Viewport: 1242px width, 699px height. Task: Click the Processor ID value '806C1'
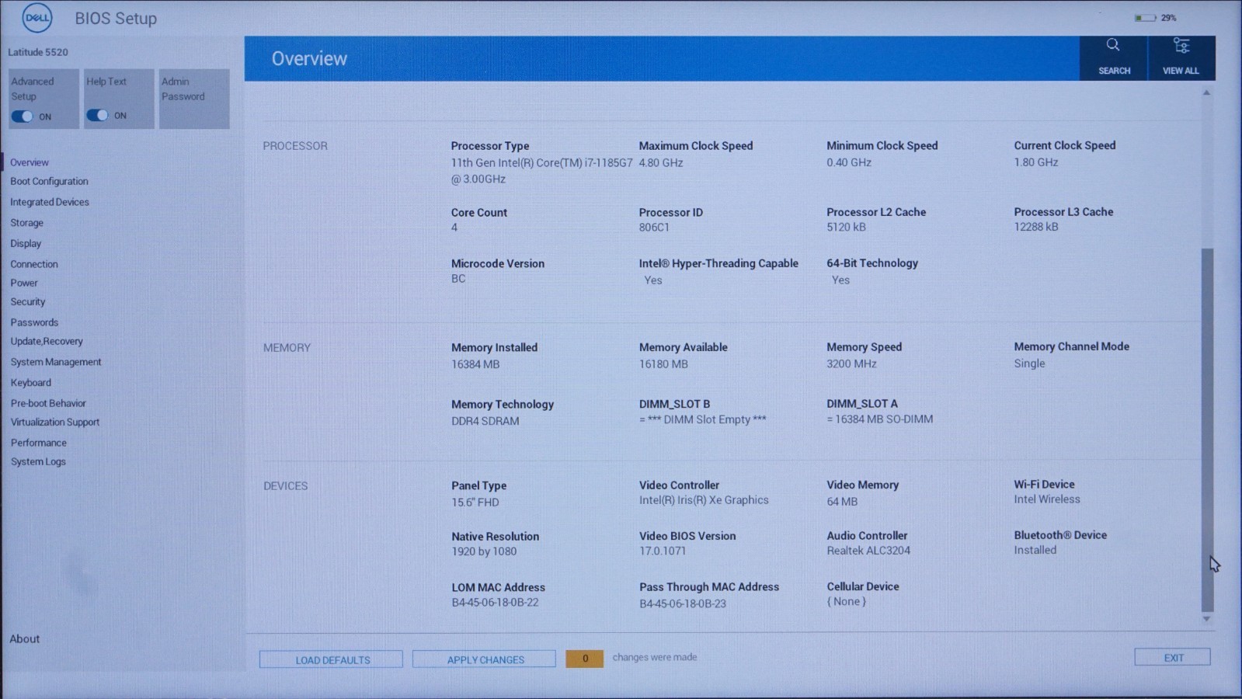pyautogui.click(x=654, y=228)
